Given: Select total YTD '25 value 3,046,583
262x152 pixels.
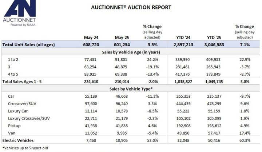Looking at the screenshot, I should click(214, 45).
